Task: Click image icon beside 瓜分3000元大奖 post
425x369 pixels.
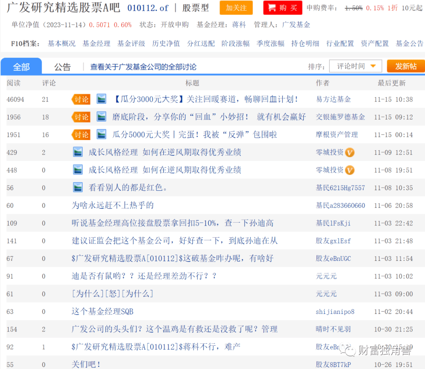Action: coord(102,99)
